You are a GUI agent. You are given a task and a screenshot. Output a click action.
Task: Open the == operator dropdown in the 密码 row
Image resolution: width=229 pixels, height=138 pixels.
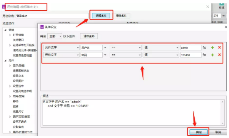(x=126, y=55)
